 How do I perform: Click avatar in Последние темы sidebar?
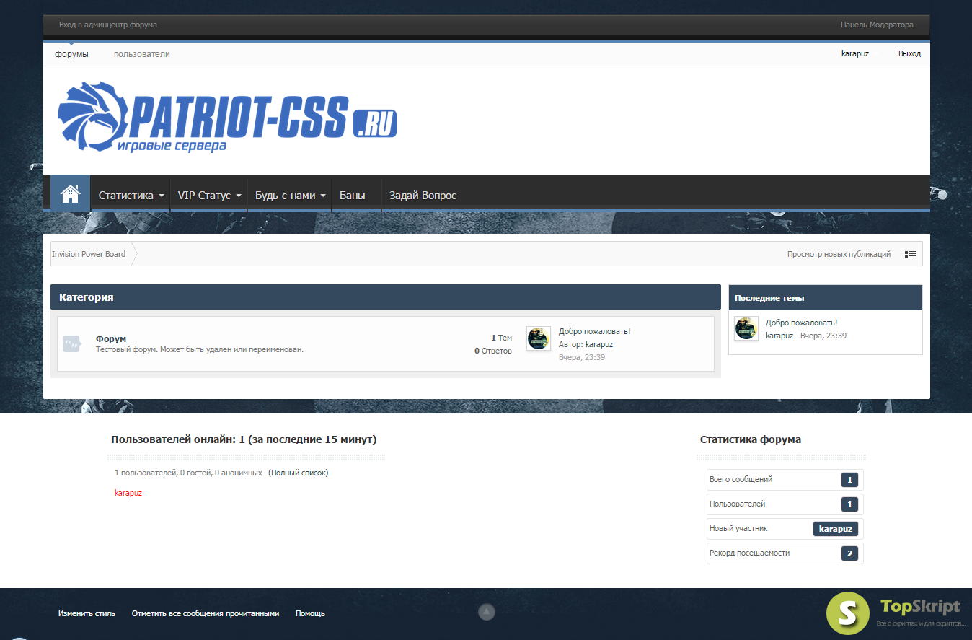746,328
